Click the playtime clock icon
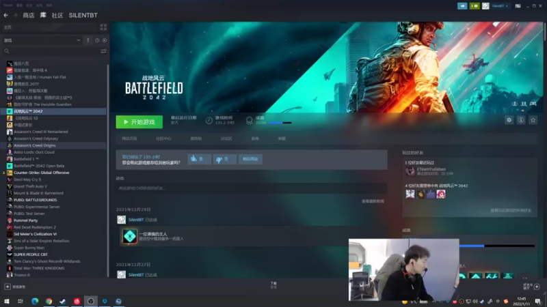 coord(209,121)
